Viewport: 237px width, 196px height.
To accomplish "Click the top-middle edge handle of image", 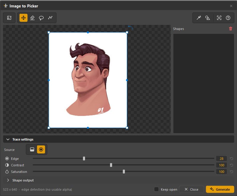I will [88, 32].
